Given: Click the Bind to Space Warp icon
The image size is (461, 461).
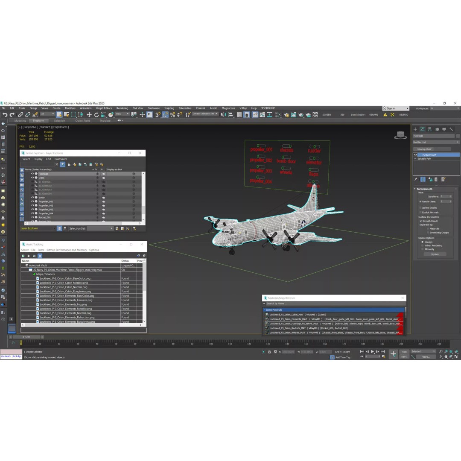Looking at the screenshot, I should (x=35, y=115).
